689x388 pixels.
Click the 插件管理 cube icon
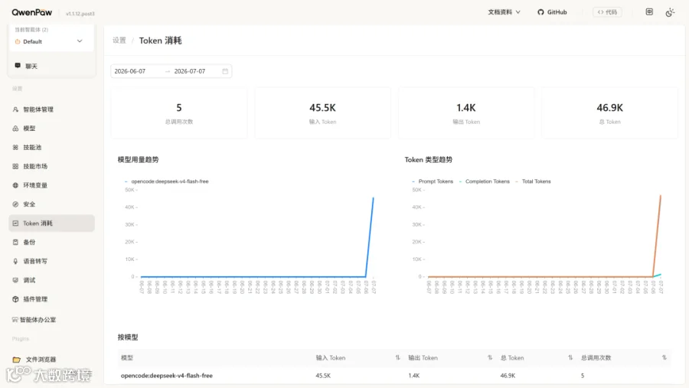15,299
